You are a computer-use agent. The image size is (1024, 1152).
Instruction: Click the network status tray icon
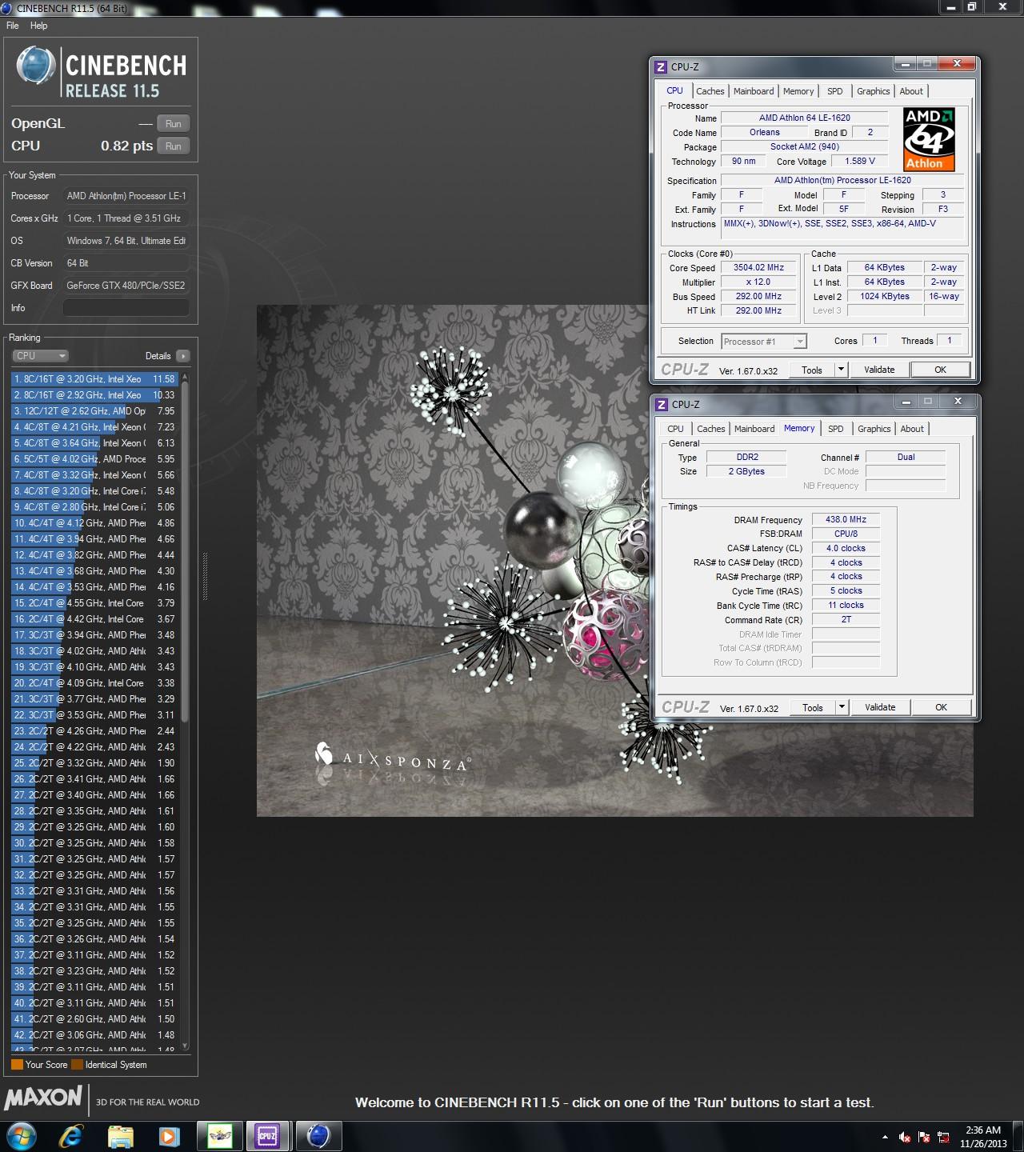pyautogui.click(x=944, y=1137)
